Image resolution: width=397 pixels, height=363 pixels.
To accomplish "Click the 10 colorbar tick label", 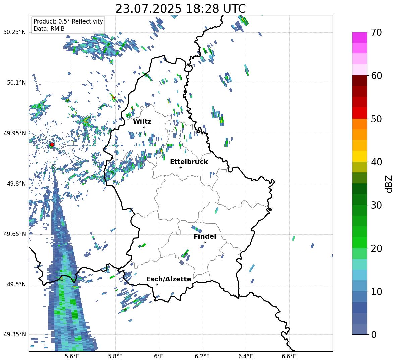I will [x=376, y=291].
